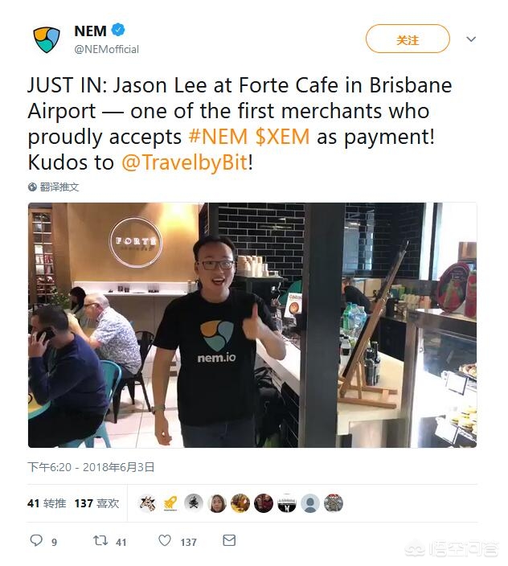Click the NEM profile avatar logo
Image resolution: width=508 pixels, height=566 pixels.
tap(46, 39)
